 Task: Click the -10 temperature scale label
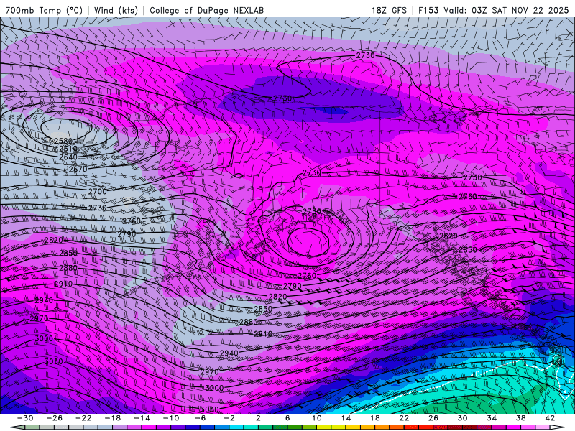pos(171,418)
